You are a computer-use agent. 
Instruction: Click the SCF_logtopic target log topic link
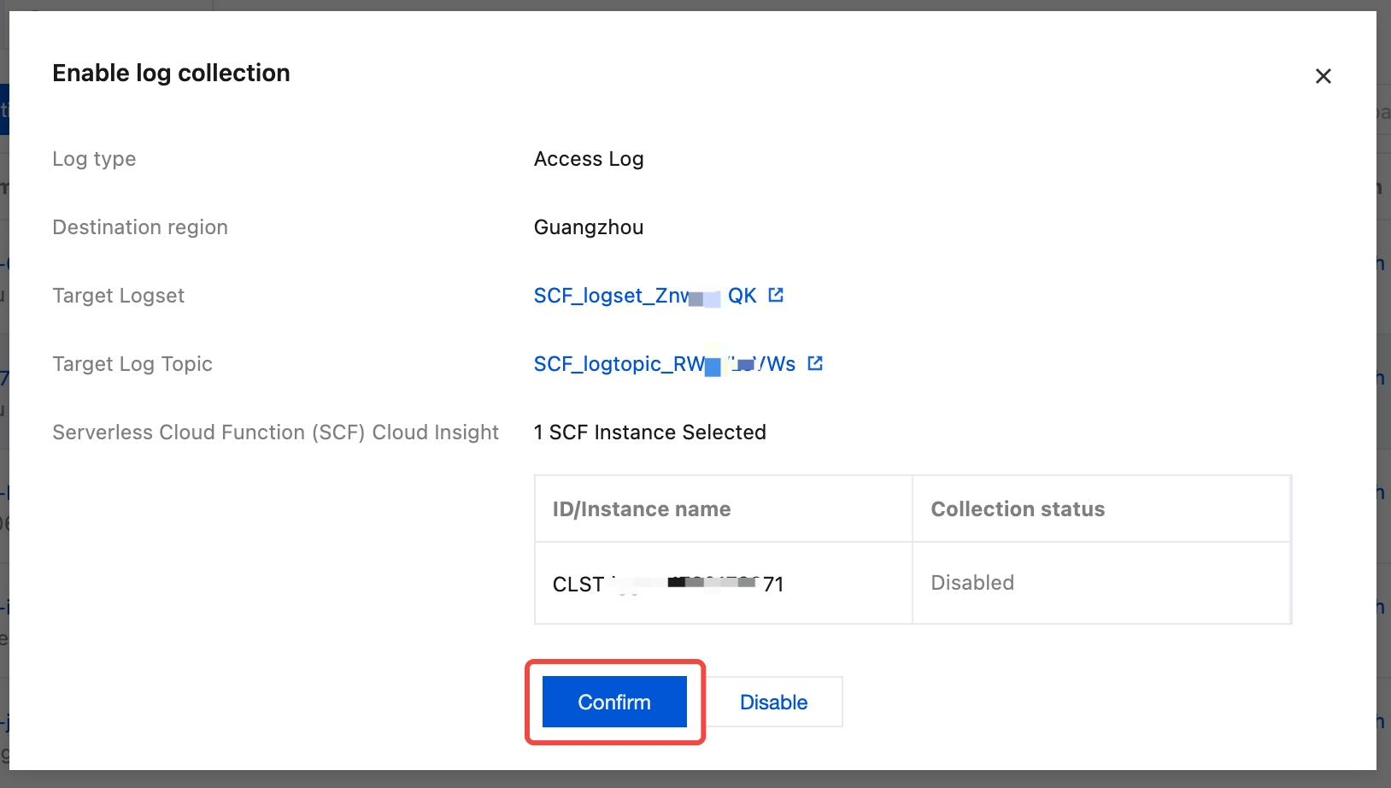[664, 364]
